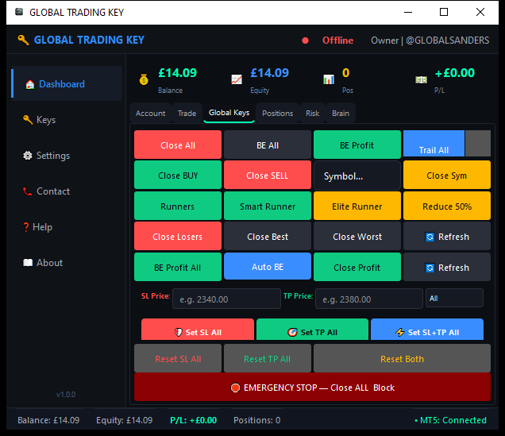Screen dimensions: 505x436
Task: Click the Contact phone icon
Action: coord(27,191)
